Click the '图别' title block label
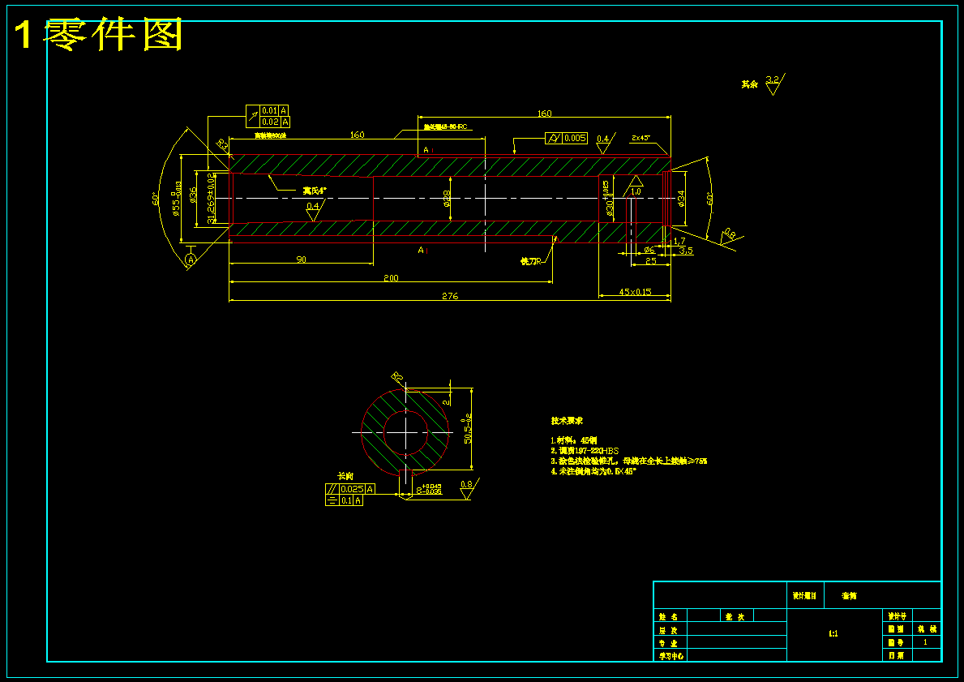 (x=896, y=629)
